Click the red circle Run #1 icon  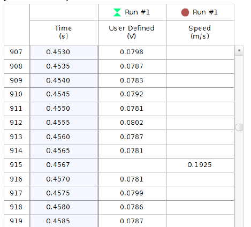(185, 12)
